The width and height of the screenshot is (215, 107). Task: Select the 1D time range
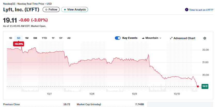tap(11, 38)
